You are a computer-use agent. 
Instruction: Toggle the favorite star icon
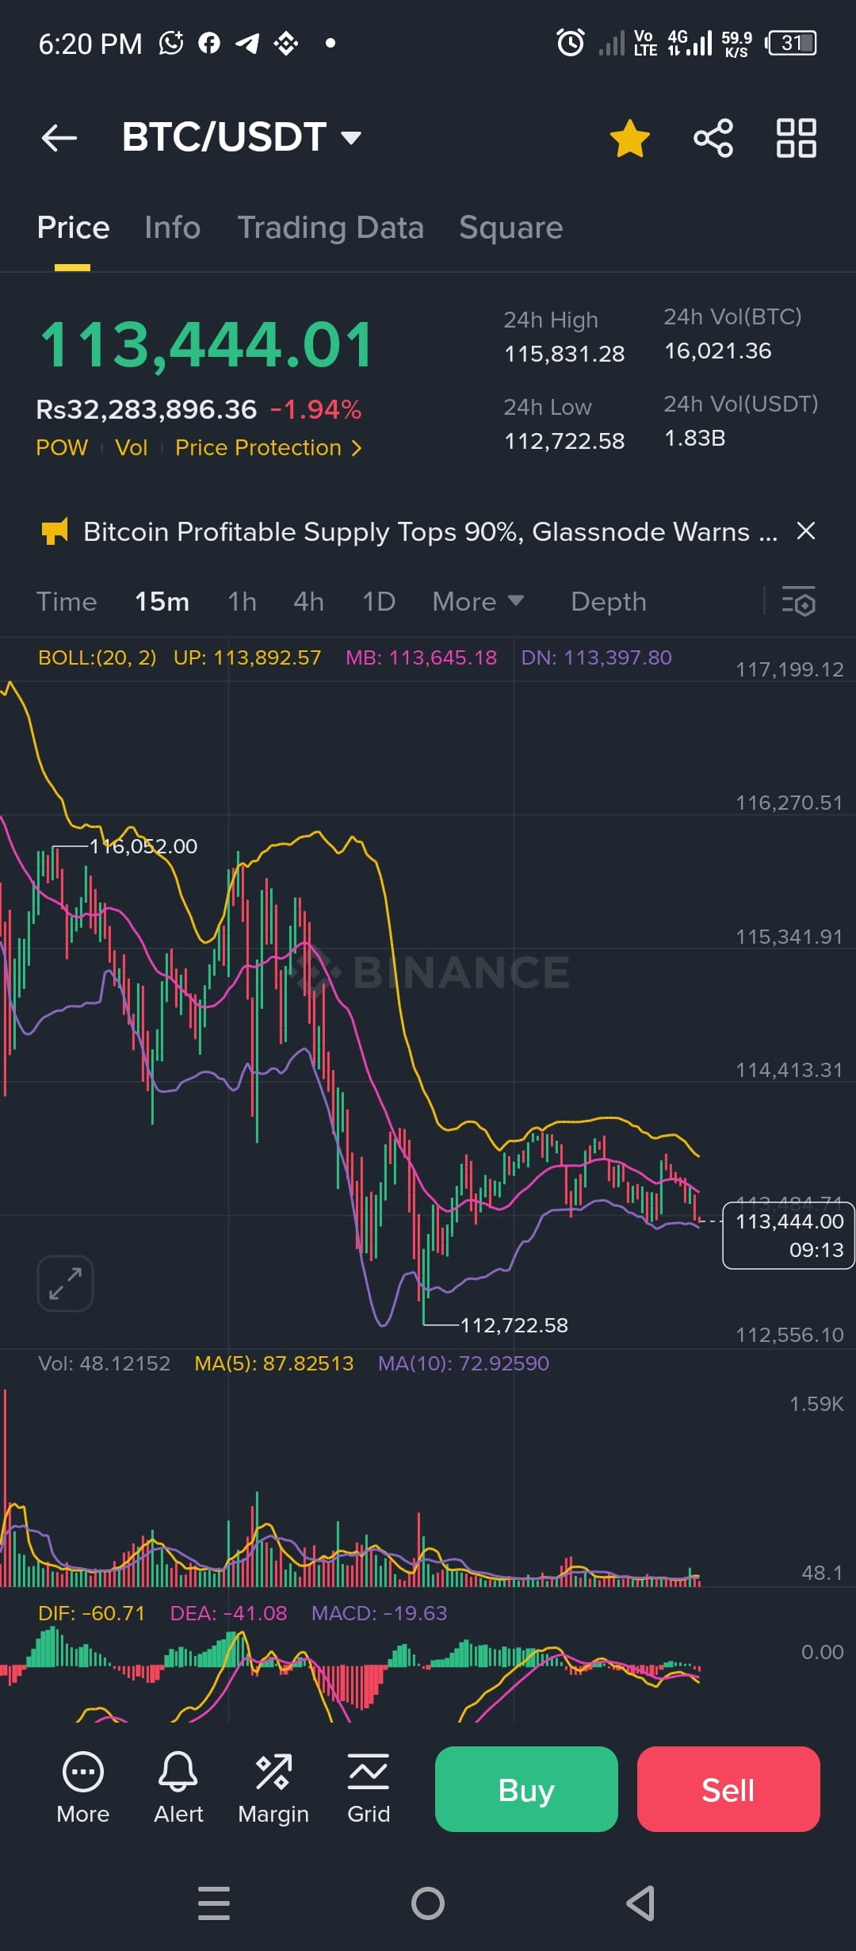[x=630, y=138]
